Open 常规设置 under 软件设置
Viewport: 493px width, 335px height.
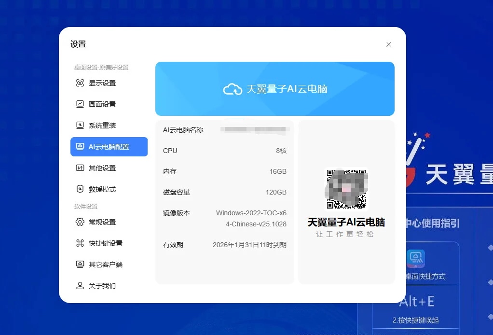click(x=109, y=222)
